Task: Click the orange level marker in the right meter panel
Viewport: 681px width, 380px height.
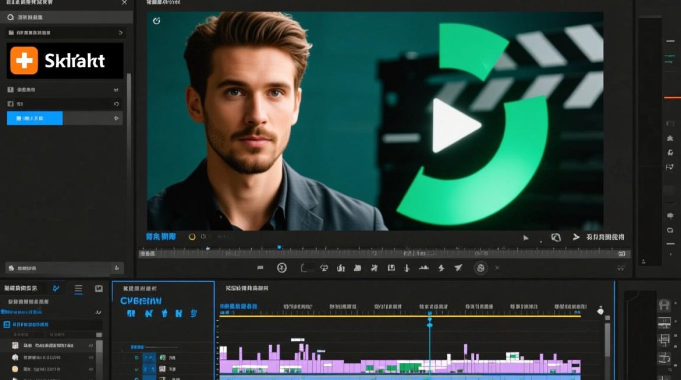Action: click(x=672, y=97)
